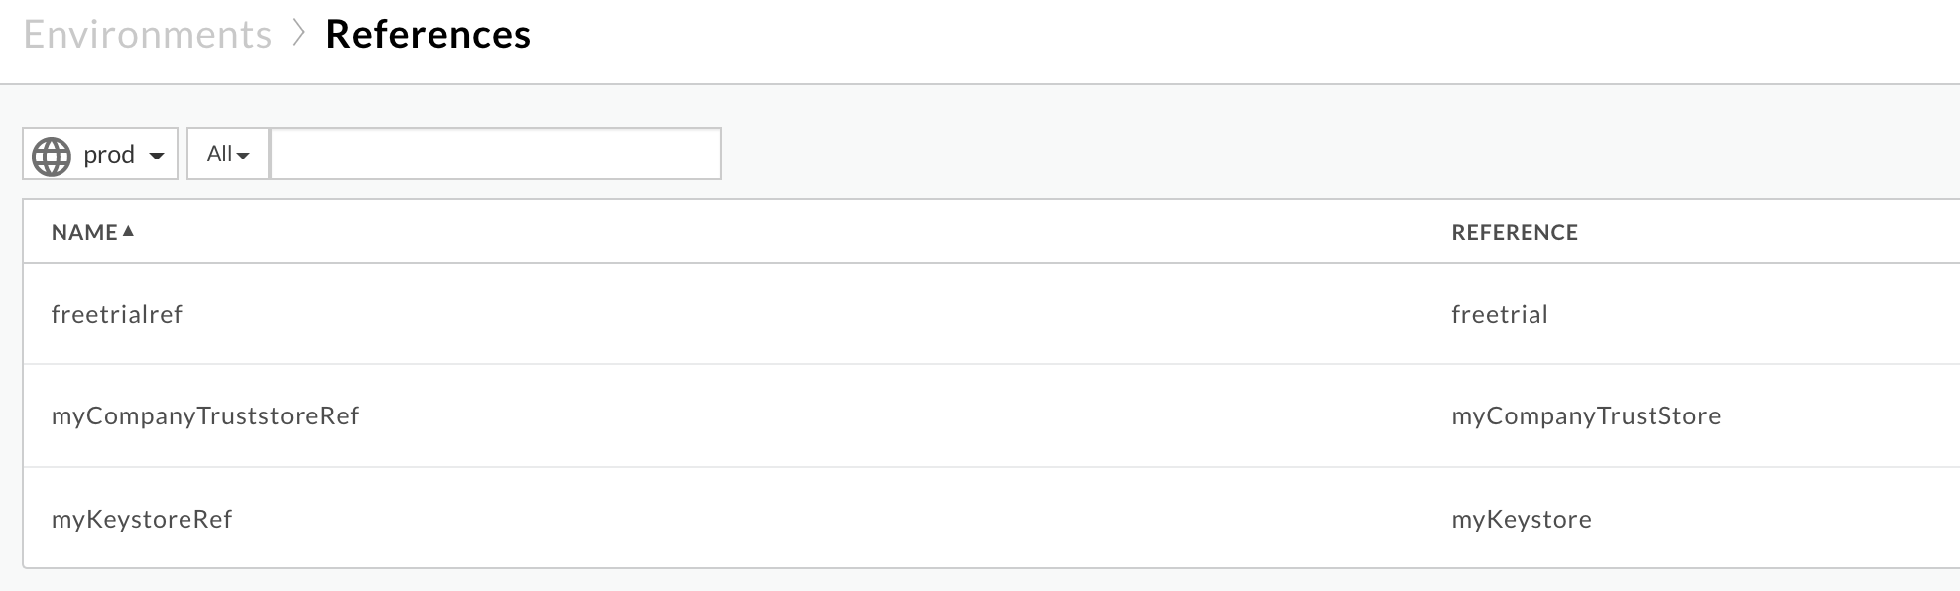
Task: Click the myKeystore reference value
Action: (x=1522, y=520)
